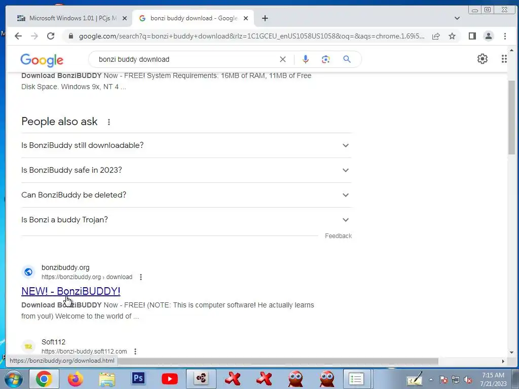
Task: Click the first red blob character taskbar icon
Action: [x=295, y=379]
